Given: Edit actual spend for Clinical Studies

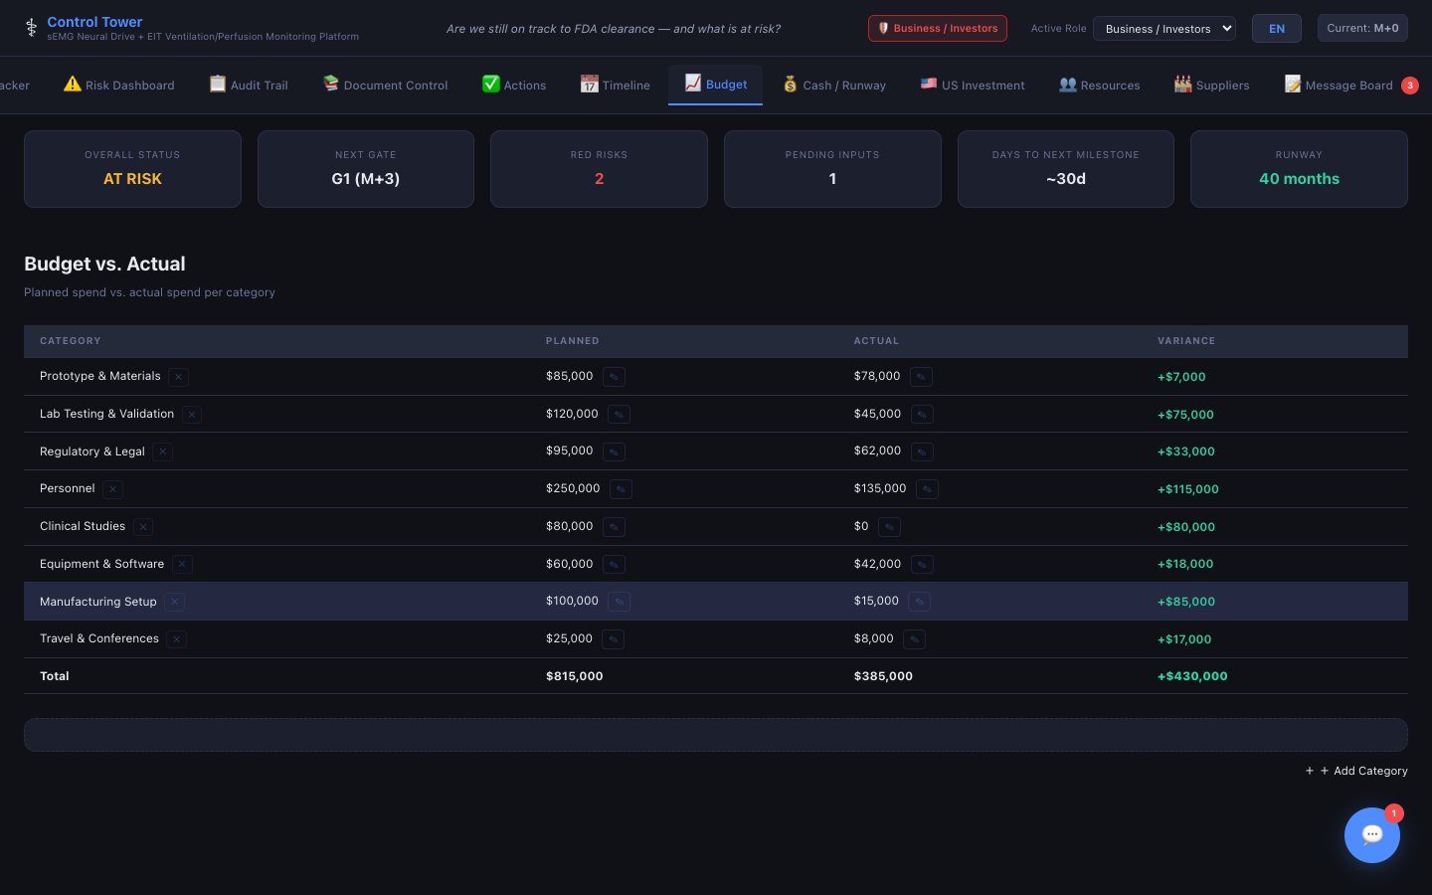Looking at the screenshot, I should (889, 527).
